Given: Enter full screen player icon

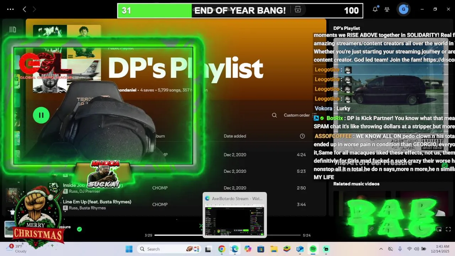Looking at the screenshot, I should coord(448,229).
